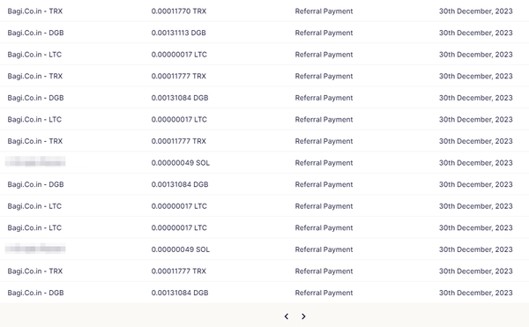The image size is (529, 327).
Task: Select the first 0.00011777 TRX amount
Action: coord(179,76)
